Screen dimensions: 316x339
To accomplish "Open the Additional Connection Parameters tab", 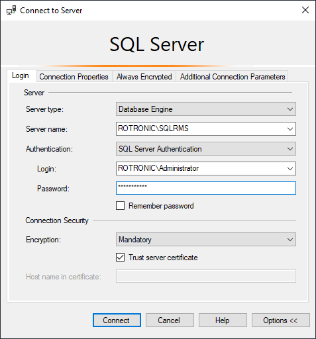I will click(233, 77).
